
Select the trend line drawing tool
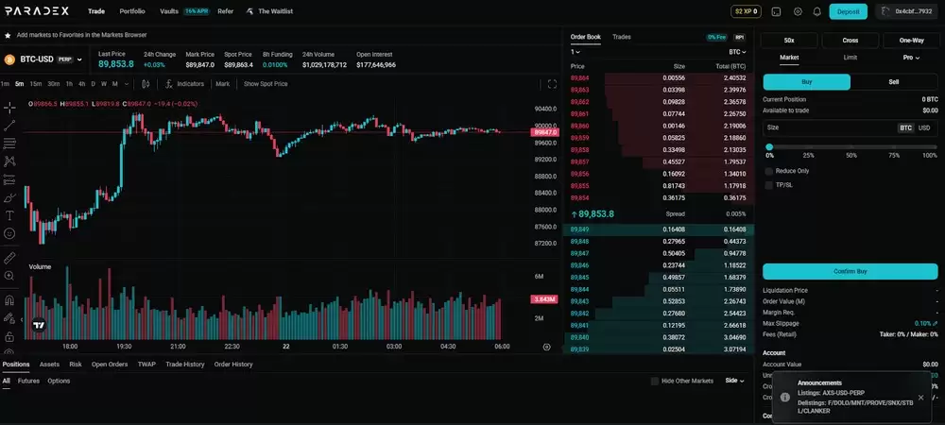coord(9,126)
